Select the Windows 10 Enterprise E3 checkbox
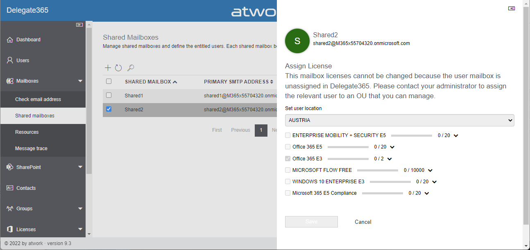The width and height of the screenshot is (530, 250). tap(288, 182)
